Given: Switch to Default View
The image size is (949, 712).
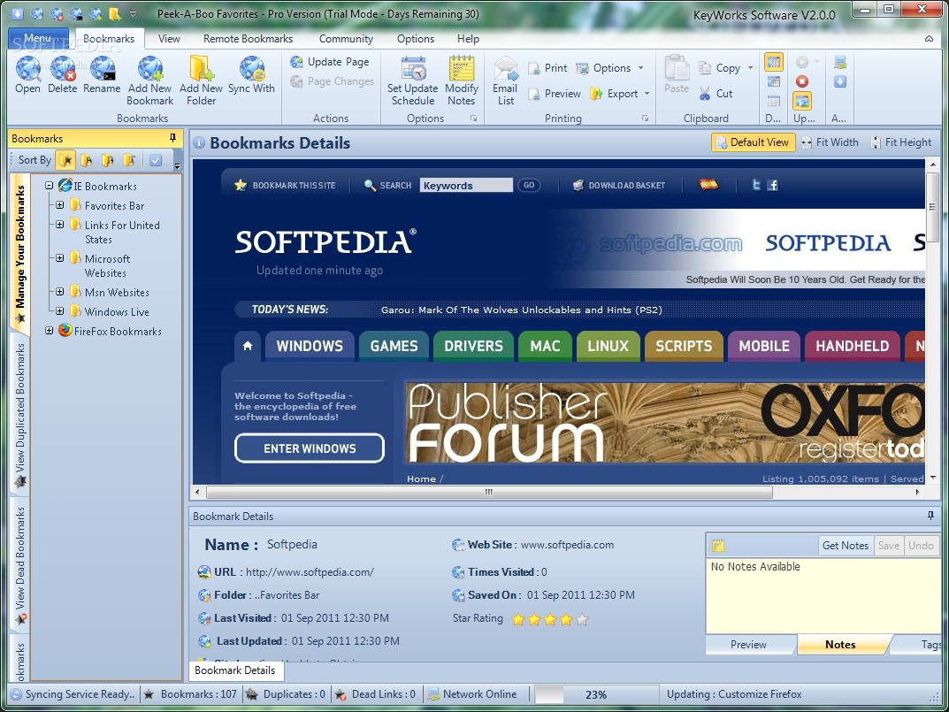Looking at the screenshot, I should 754,142.
